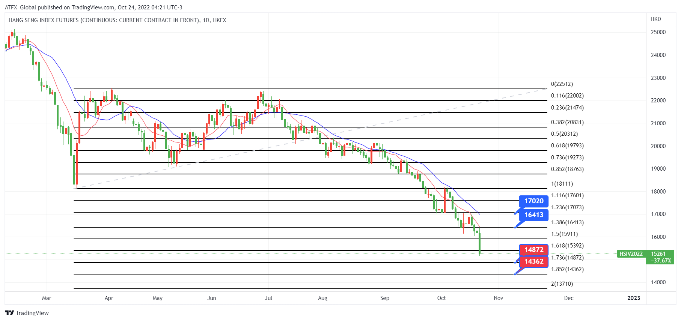Click the May label on time axis
681x321 pixels.
(158, 298)
